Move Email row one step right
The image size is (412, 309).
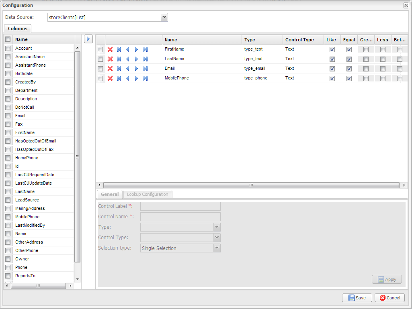coord(136,69)
